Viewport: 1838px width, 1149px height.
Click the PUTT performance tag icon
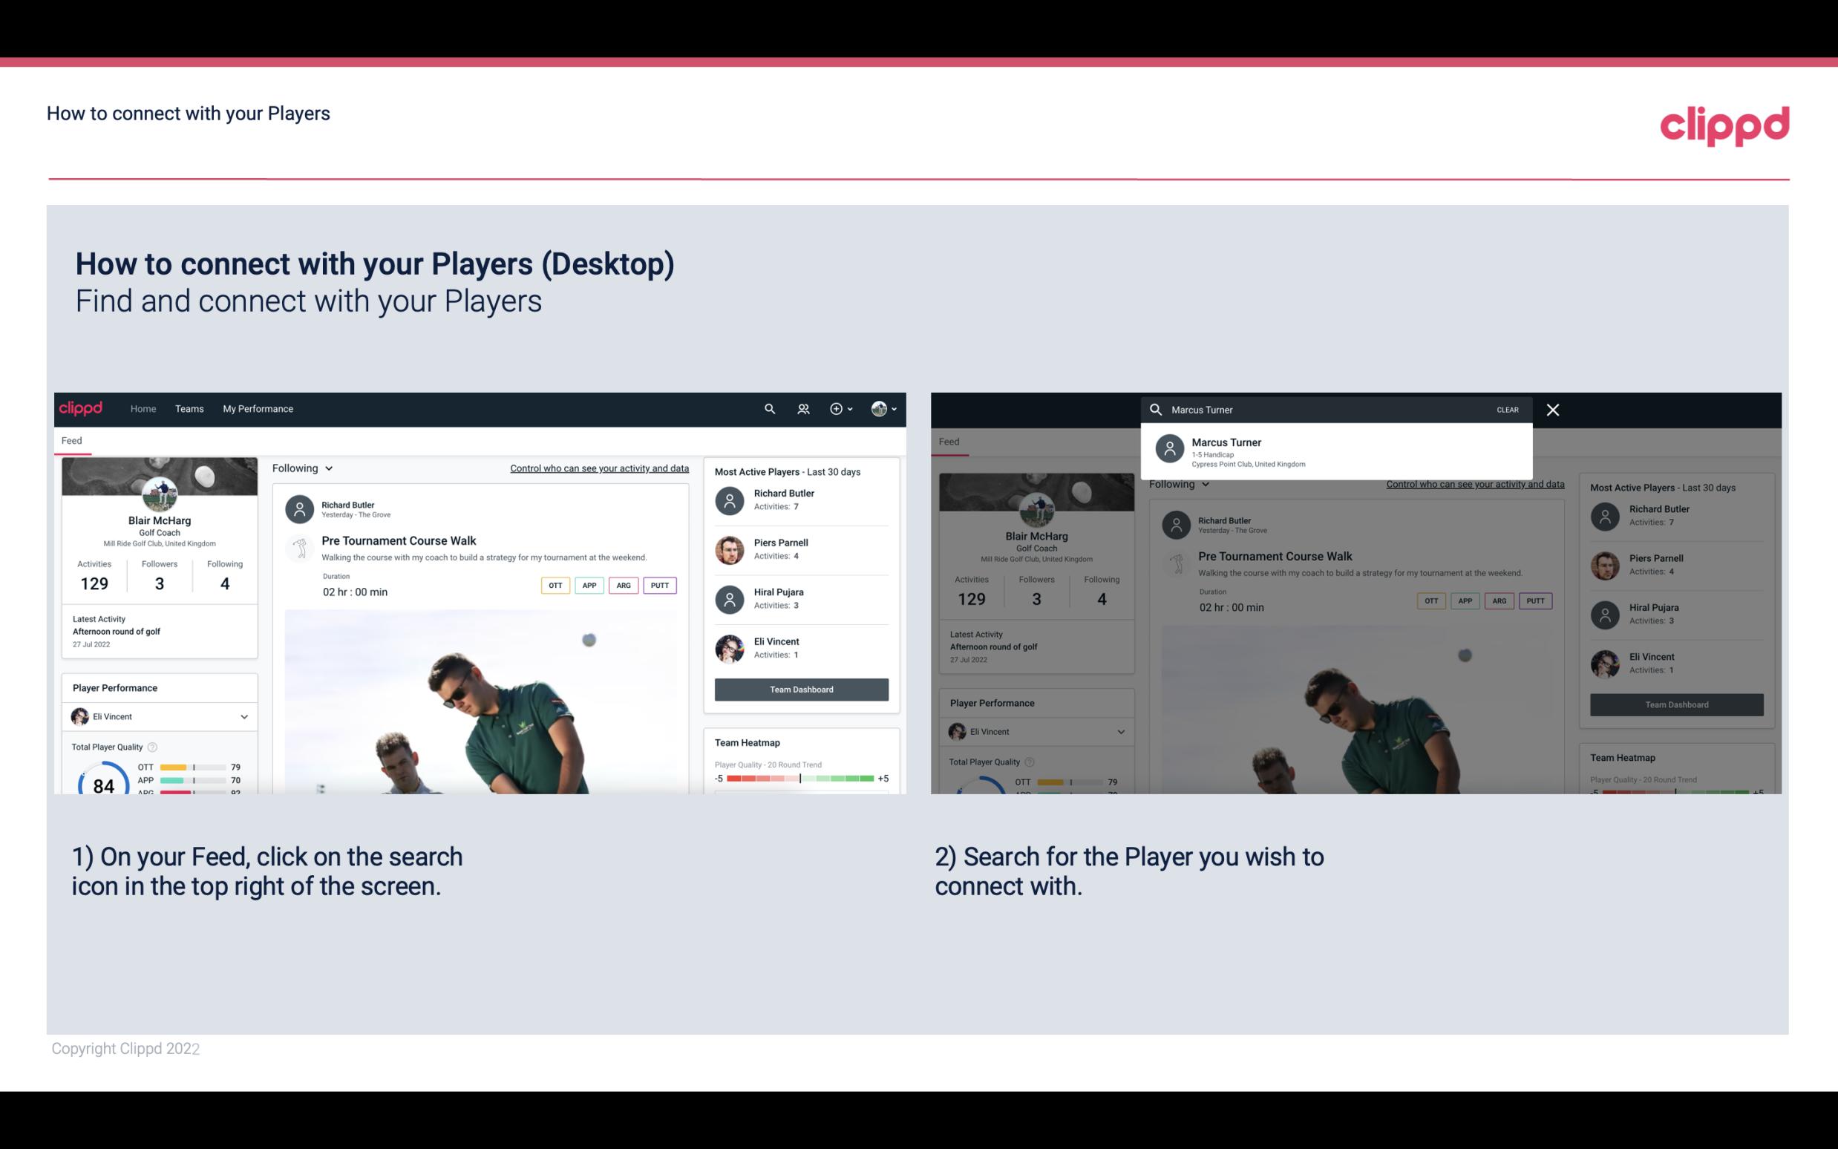(659, 583)
